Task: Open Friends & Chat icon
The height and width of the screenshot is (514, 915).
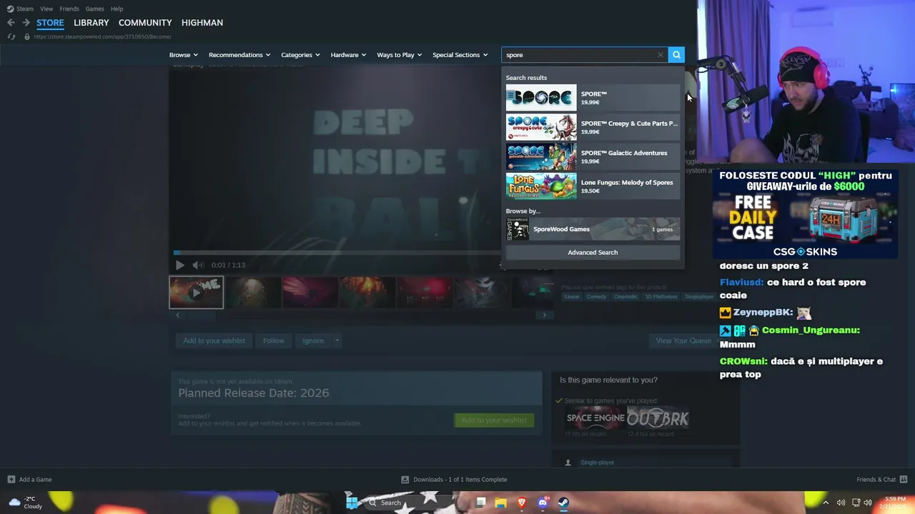Action: point(903,480)
